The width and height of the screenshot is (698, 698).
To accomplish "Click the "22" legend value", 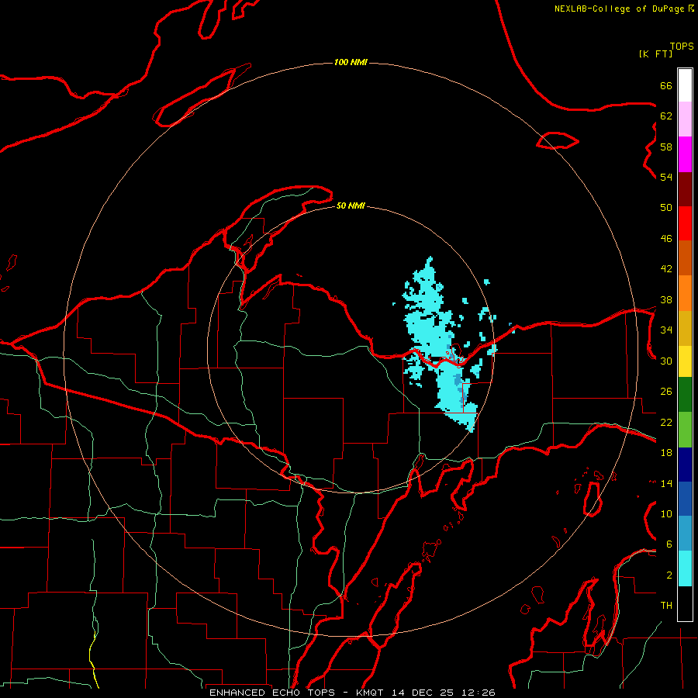I will (666, 422).
